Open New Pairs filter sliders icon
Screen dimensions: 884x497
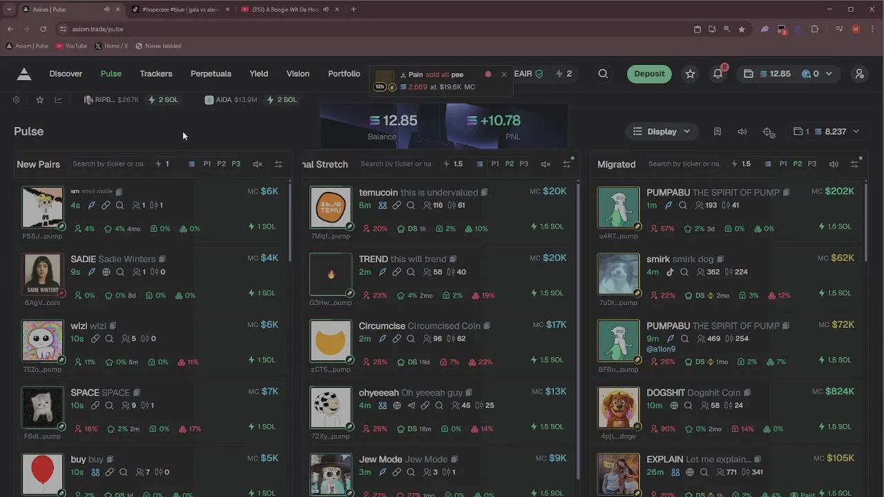278,164
